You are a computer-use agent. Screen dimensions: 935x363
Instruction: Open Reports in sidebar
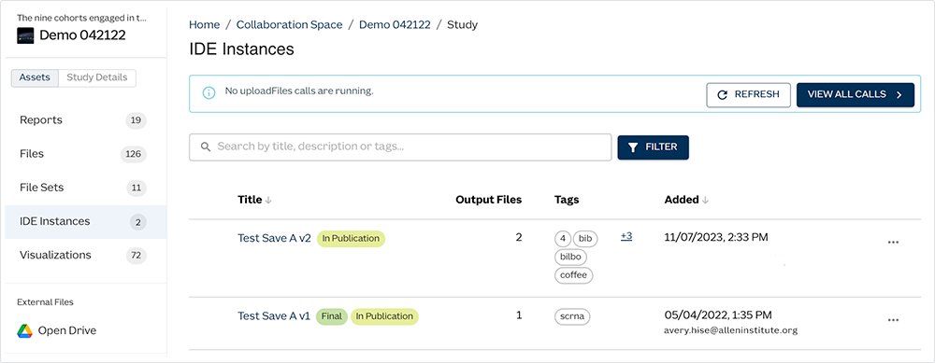[x=85, y=120]
